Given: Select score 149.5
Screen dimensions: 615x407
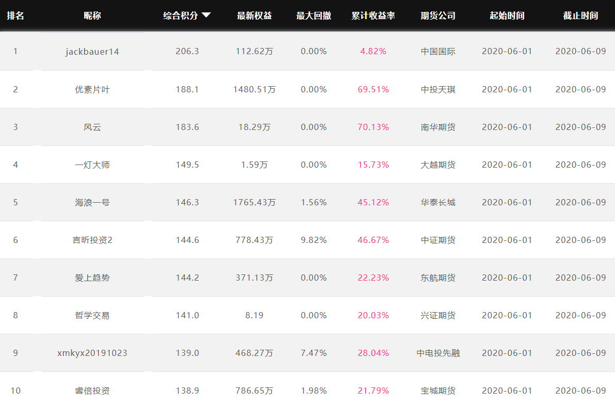Looking at the screenshot, I should 187,165.
